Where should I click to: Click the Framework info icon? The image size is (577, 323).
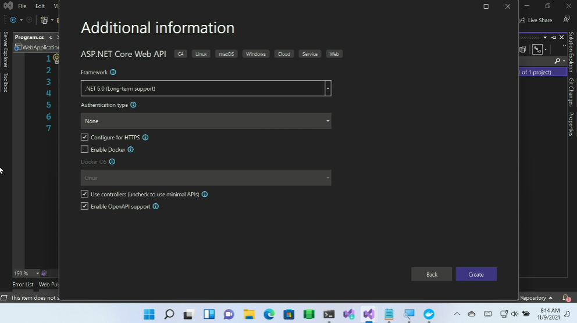(x=113, y=73)
